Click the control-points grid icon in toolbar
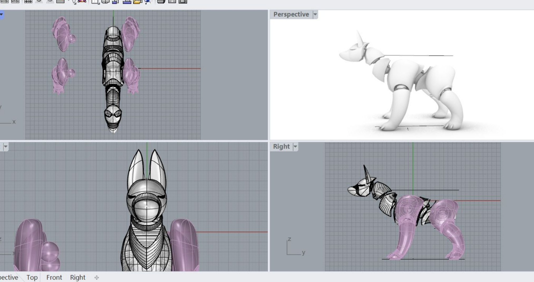Screen dimensions: 534x282 click(28, 2)
